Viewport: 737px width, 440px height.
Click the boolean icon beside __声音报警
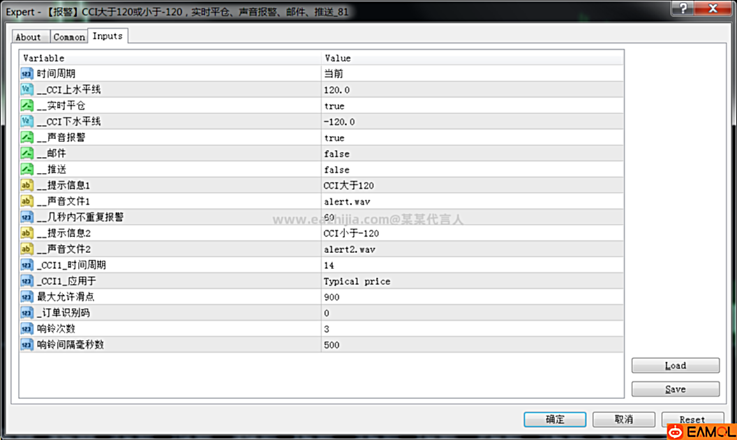(x=27, y=138)
